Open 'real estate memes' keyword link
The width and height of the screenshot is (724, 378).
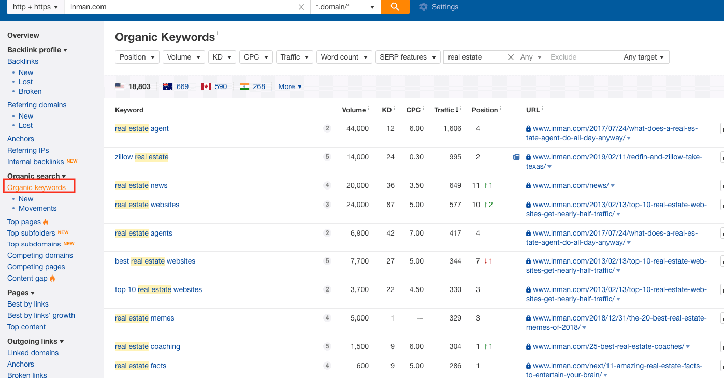tap(144, 318)
